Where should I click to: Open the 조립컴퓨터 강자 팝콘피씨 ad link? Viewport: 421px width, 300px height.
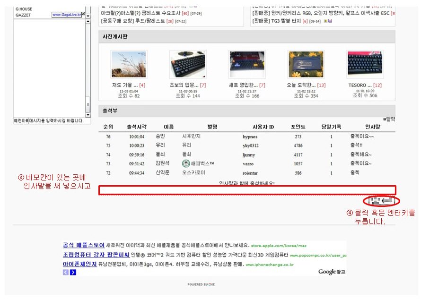tap(96, 255)
